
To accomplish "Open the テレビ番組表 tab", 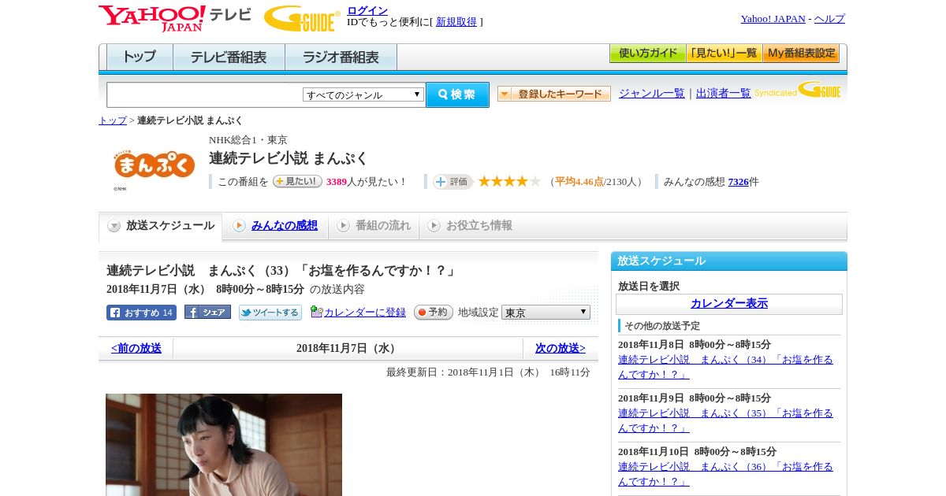I will coord(229,57).
